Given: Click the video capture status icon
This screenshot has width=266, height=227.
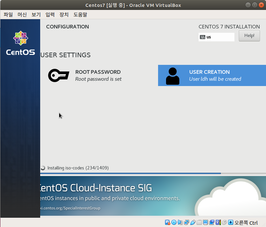Looking at the screenshot, I should tap(212, 222).
